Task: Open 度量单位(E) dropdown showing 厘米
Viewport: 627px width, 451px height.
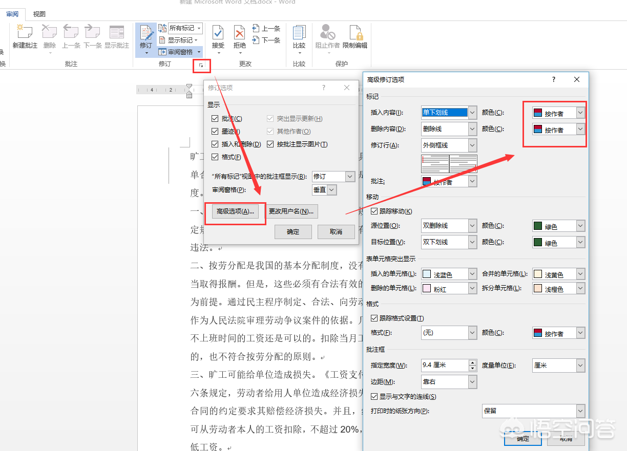Action: [x=558, y=366]
